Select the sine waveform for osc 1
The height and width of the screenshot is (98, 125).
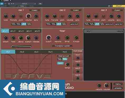tap(13, 24)
